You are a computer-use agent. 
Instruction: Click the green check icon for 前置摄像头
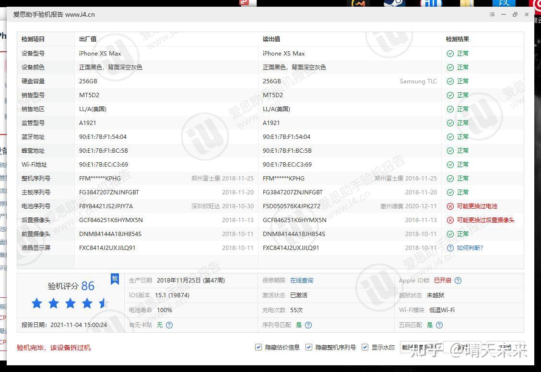[x=450, y=234]
